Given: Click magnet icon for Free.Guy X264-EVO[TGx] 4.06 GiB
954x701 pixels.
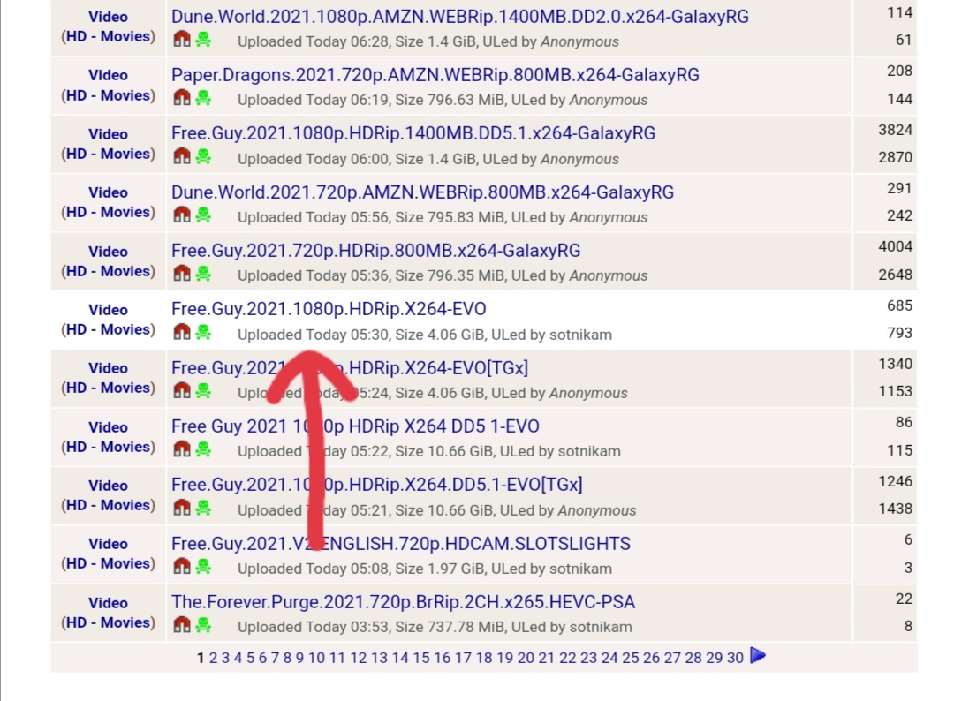Looking at the screenshot, I should coord(182,390).
